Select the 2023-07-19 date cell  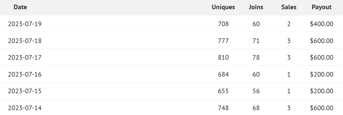pyautogui.click(x=25, y=24)
